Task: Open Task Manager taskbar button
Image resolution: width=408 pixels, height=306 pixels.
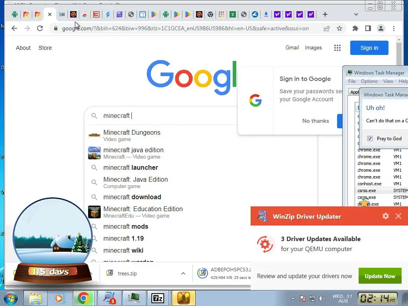Action: coord(134,298)
